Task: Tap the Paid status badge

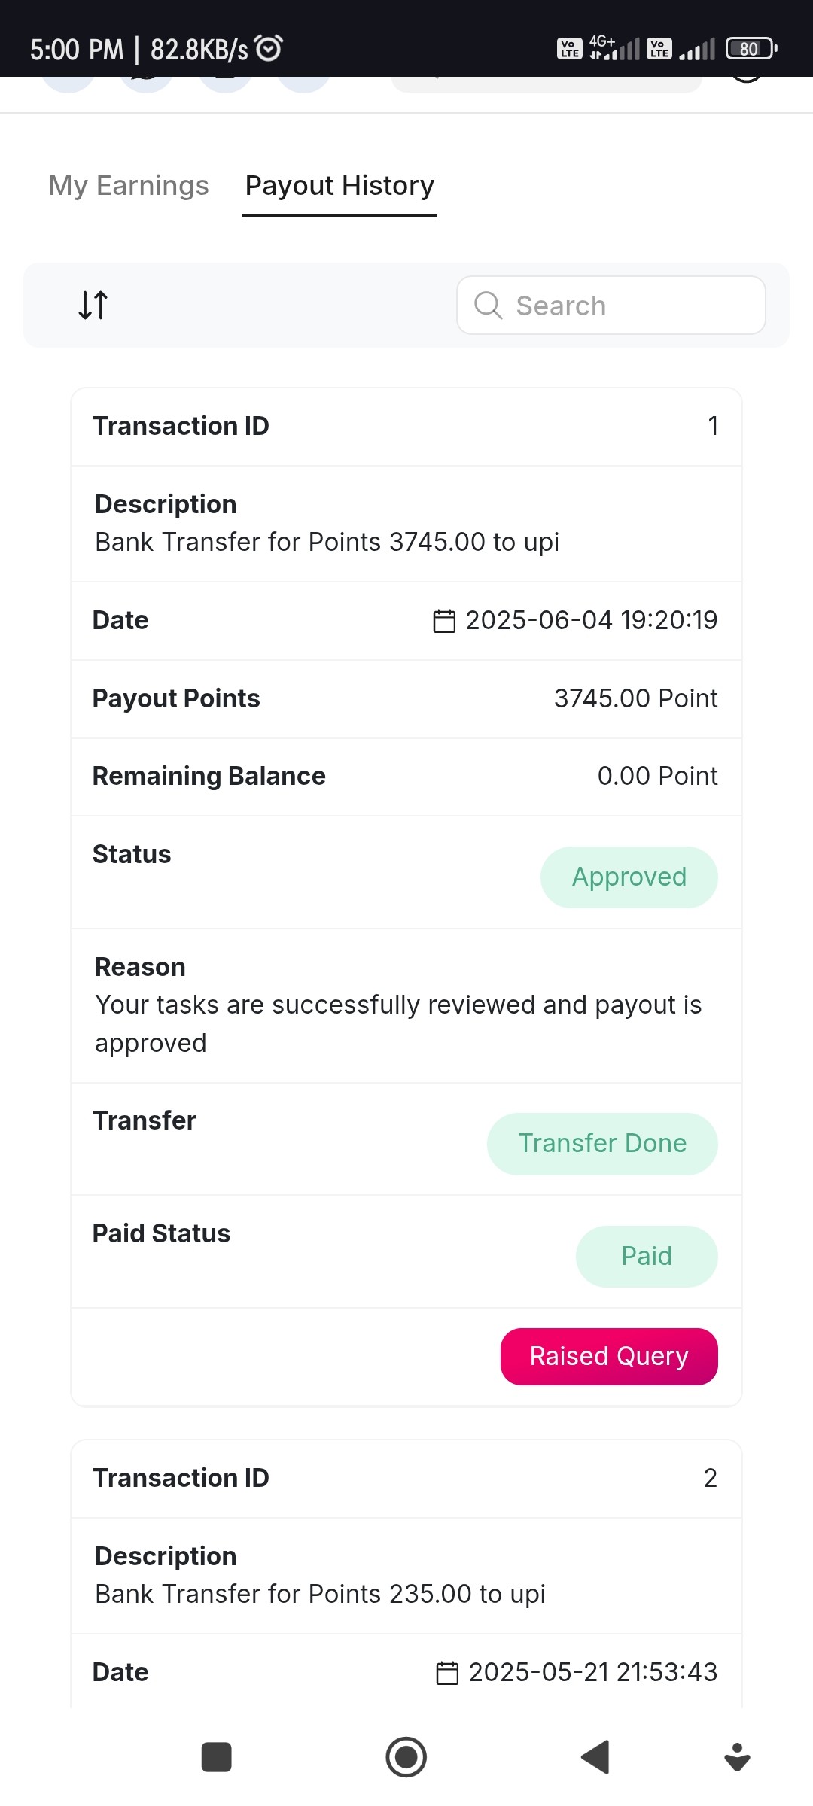Action: [647, 1256]
